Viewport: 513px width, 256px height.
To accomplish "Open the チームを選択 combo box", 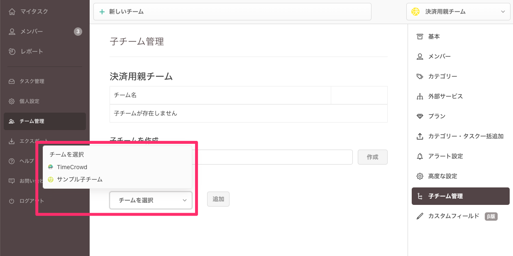I will pyautogui.click(x=151, y=200).
